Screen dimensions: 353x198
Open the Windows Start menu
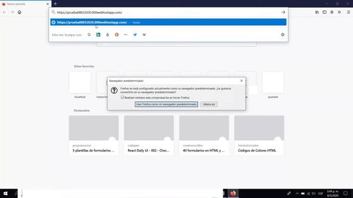tap(6, 193)
